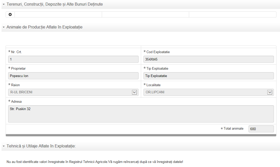The image size is (280, 167).
Task: Collapse the Tehnică și Utilaje section
Action: pos(4,146)
